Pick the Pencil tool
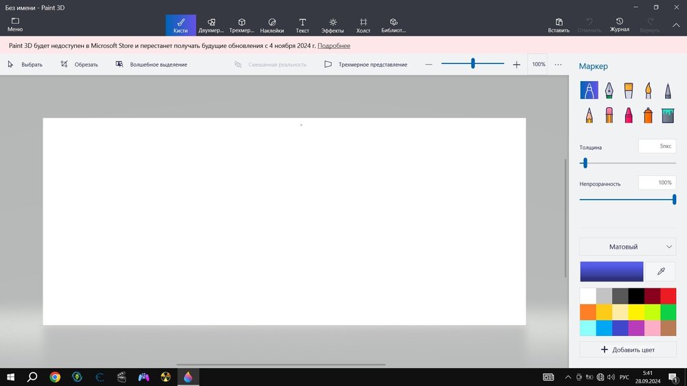 (x=589, y=115)
